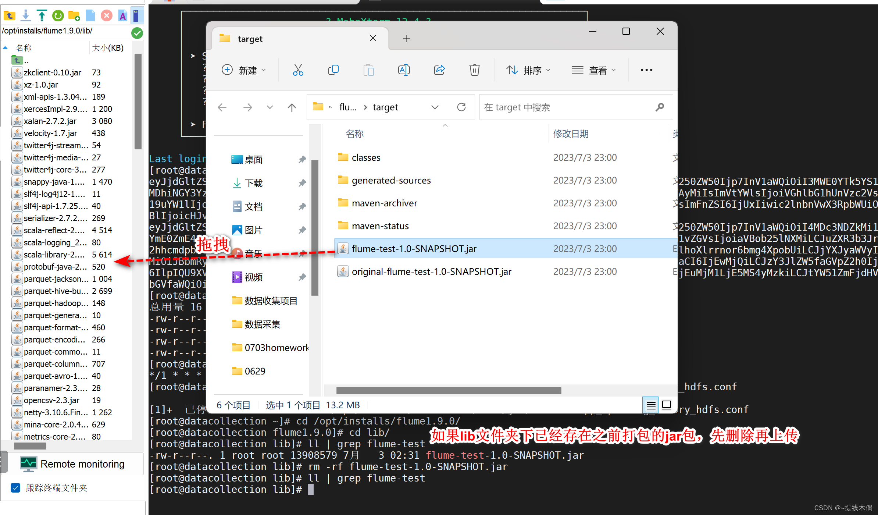Click the Explorer forward arrow
The width and height of the screenshot is (878, 515).
(x=248, y=107)
